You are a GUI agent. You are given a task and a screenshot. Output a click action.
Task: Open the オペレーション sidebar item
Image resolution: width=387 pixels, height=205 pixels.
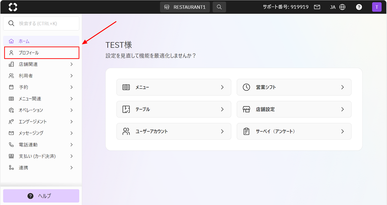tap(41, 110)
